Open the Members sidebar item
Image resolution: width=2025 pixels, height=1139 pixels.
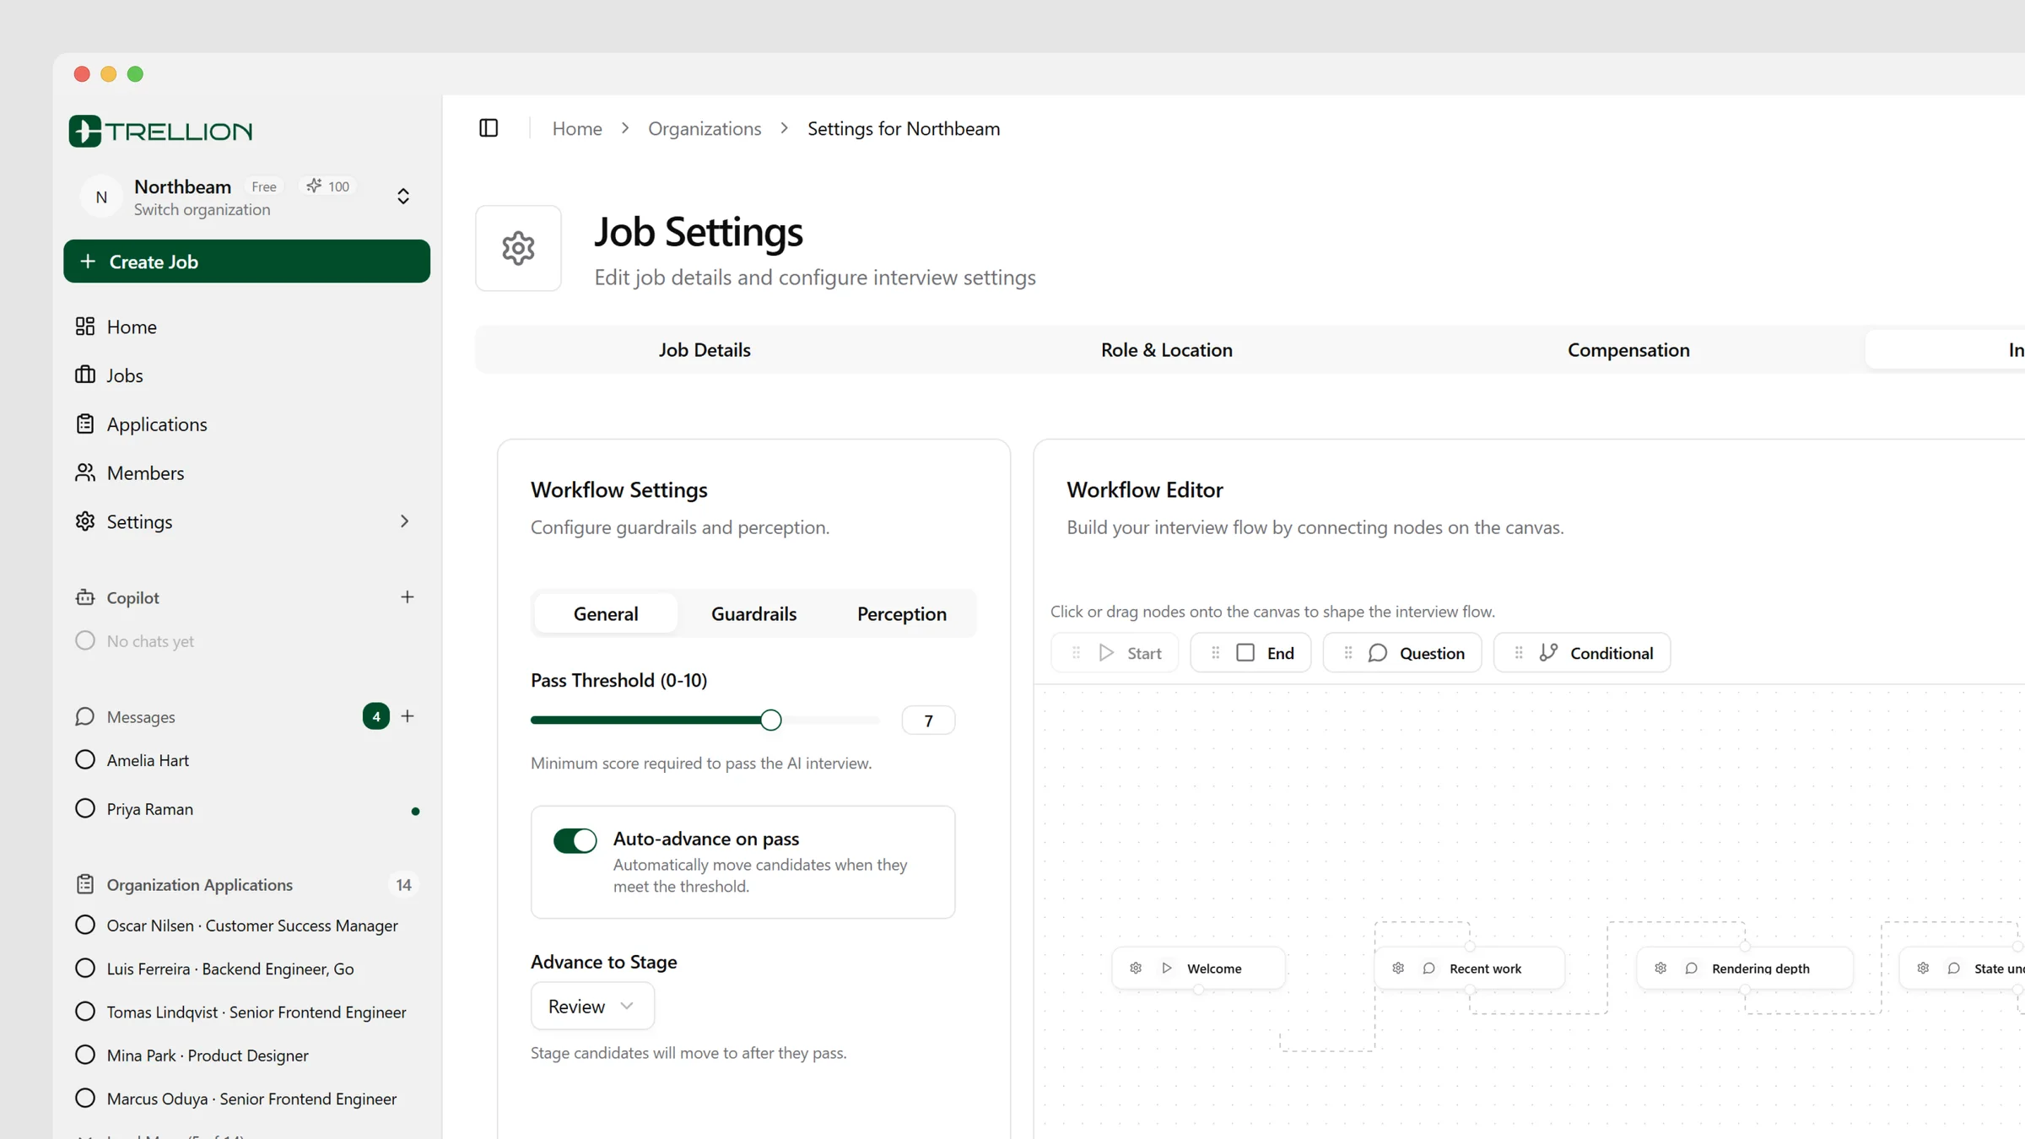point(246,473)
